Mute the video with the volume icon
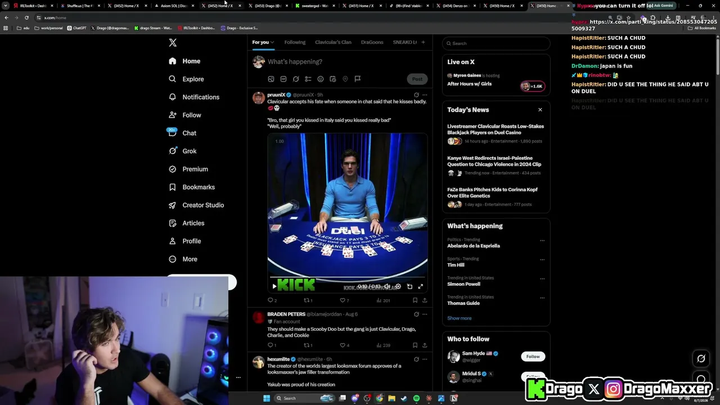This screenshot has width=720, height=405. click(387, 286)
